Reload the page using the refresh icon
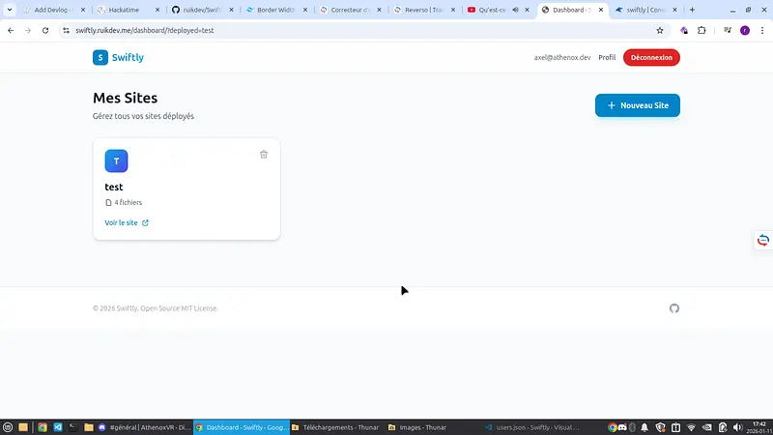This screenshot has height=435, width=773. coord(44,30)
